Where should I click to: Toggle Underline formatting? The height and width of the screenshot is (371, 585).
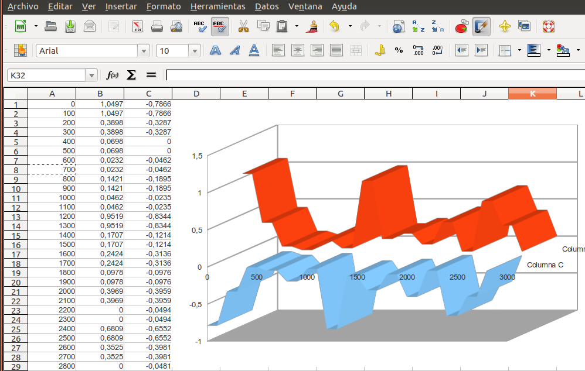point(254,50)
